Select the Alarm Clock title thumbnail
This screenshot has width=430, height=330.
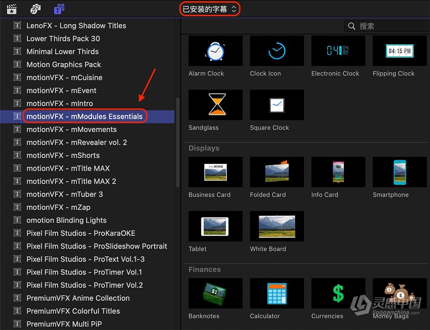coord(215,51)
